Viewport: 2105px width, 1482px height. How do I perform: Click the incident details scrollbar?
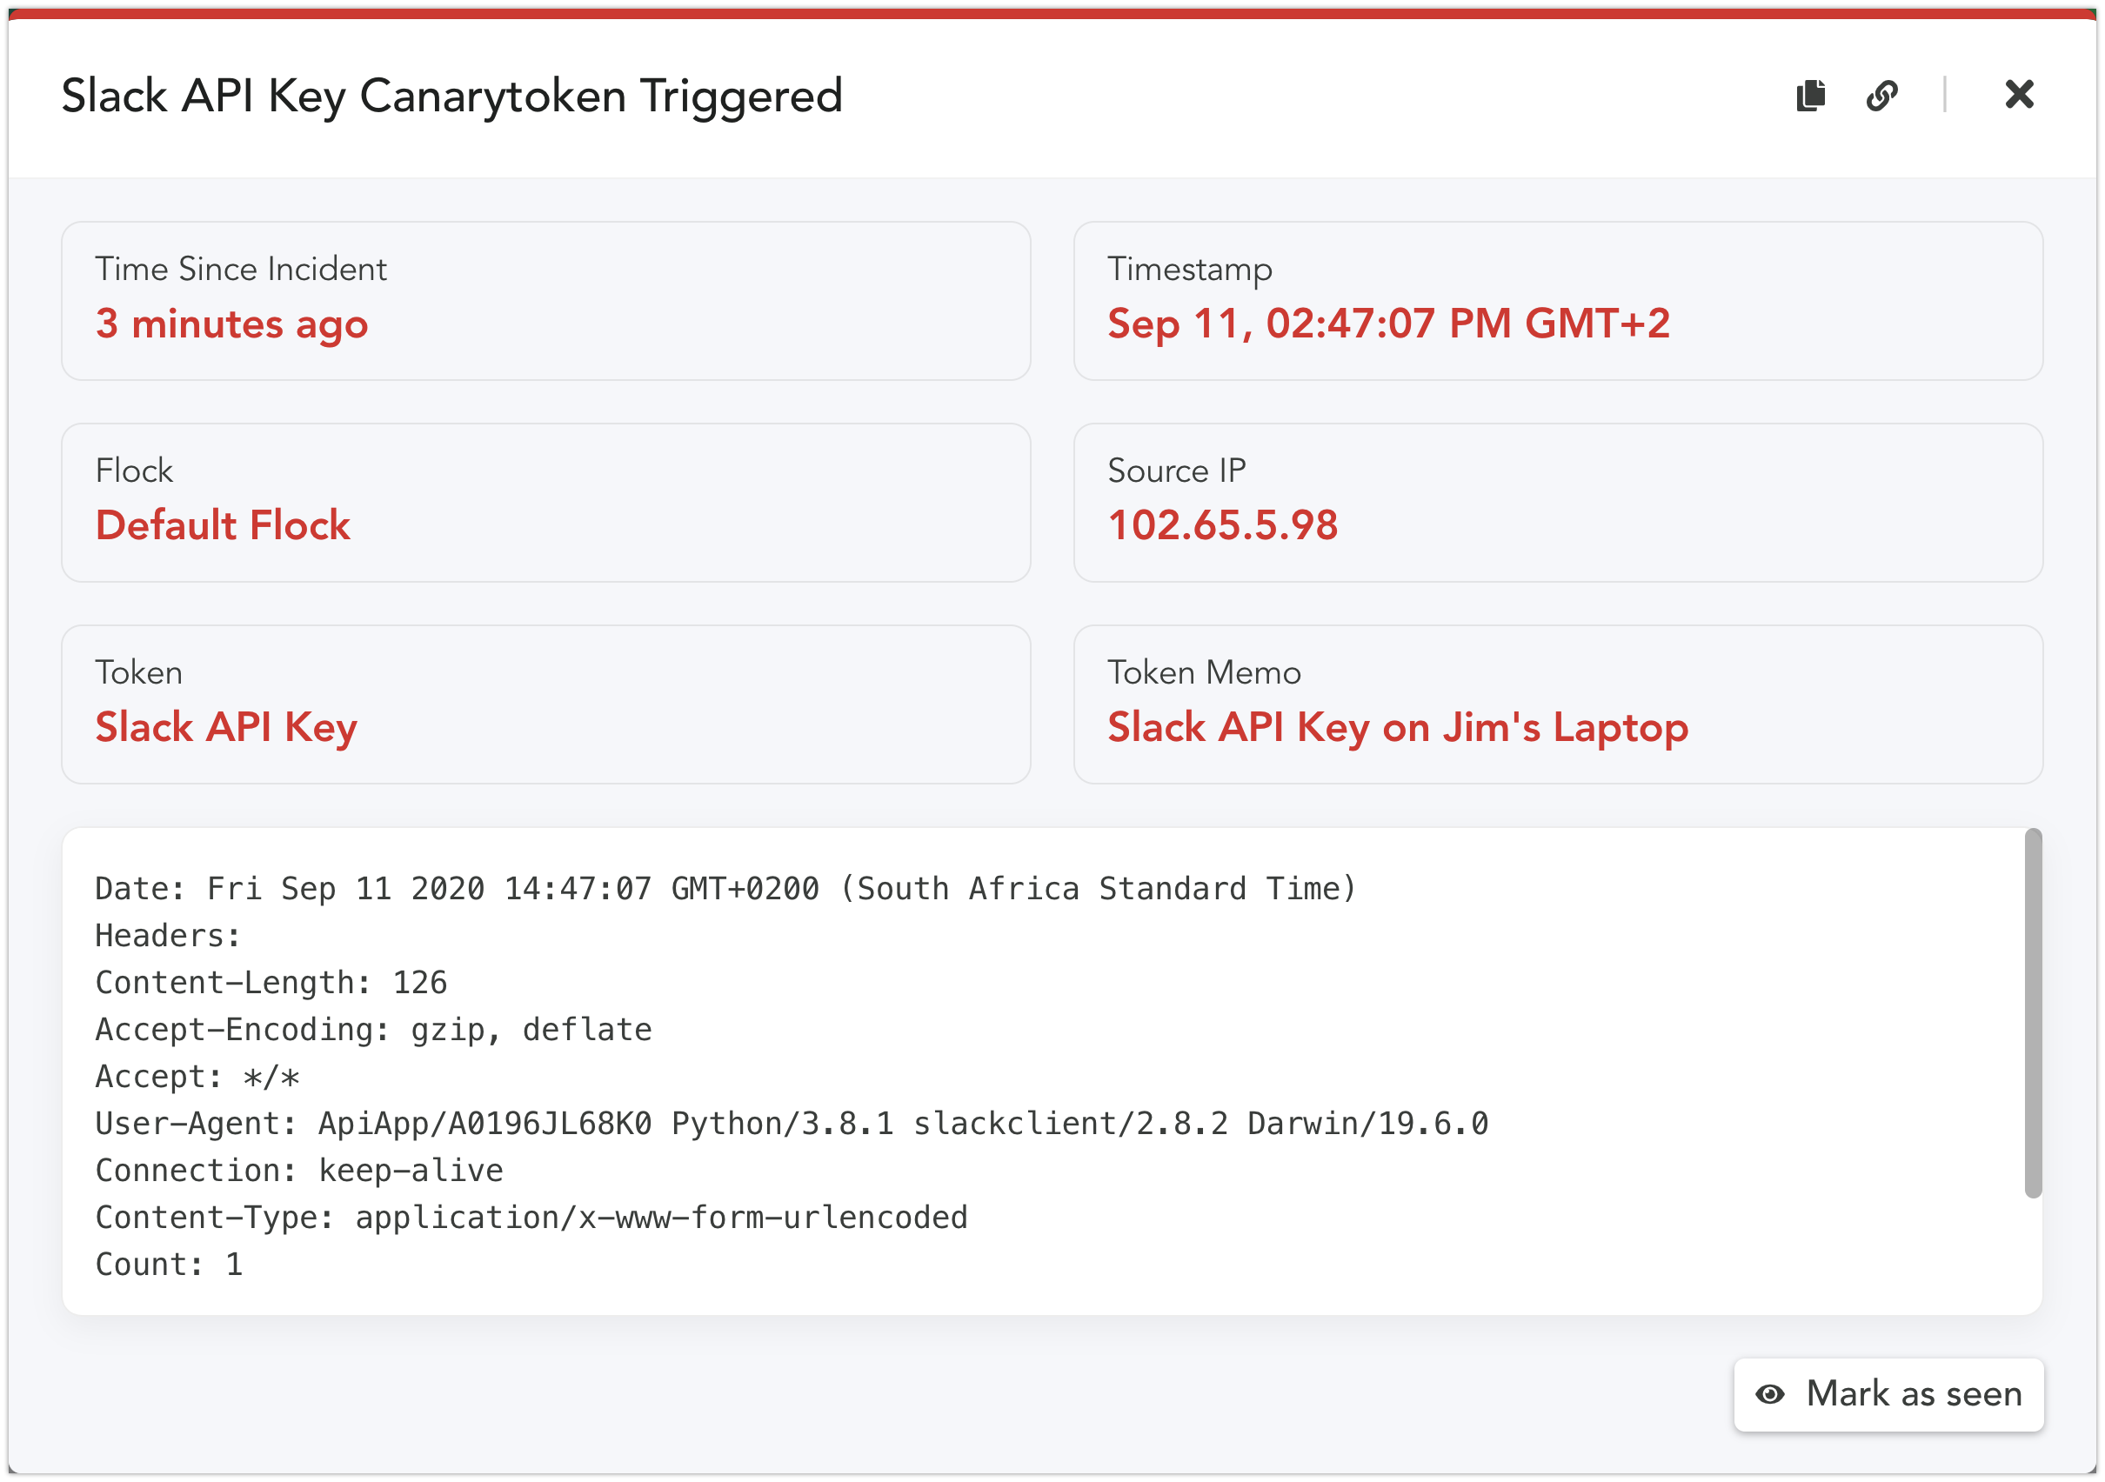pos(2033,1011)
